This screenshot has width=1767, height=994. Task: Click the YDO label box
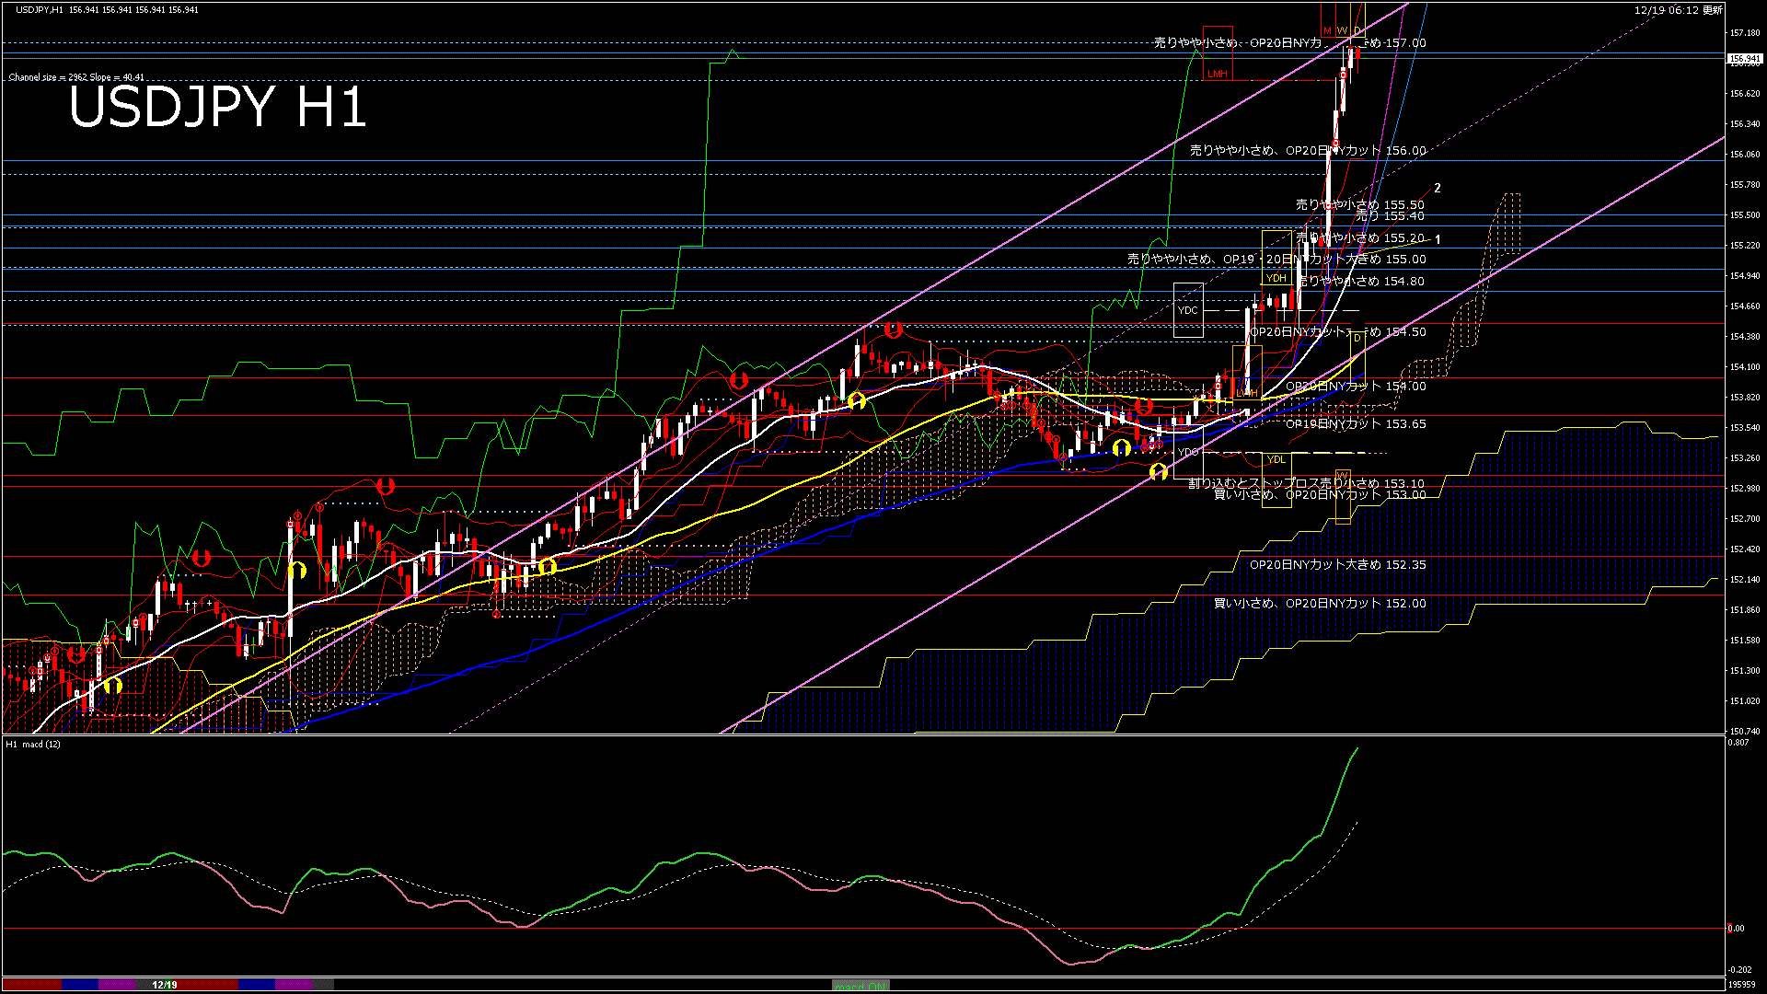coord(1188,452)
